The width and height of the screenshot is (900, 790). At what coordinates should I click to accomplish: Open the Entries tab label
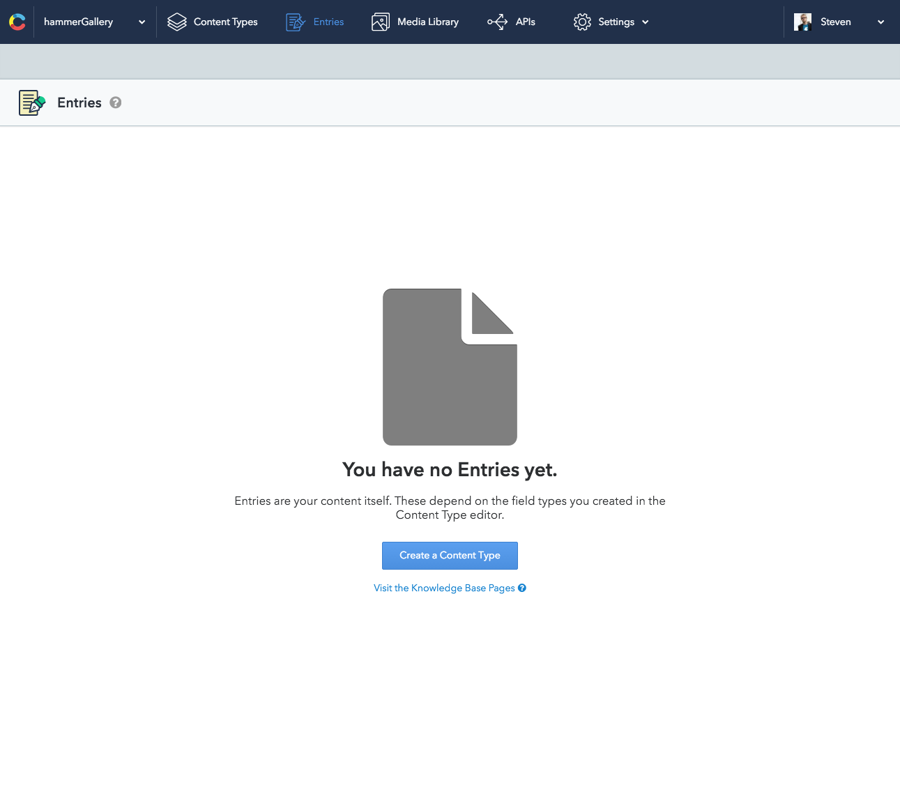(x=328, y=22)
